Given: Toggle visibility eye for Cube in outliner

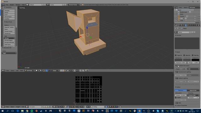Looking at the screenshot, I should click(x=195, y=19).
